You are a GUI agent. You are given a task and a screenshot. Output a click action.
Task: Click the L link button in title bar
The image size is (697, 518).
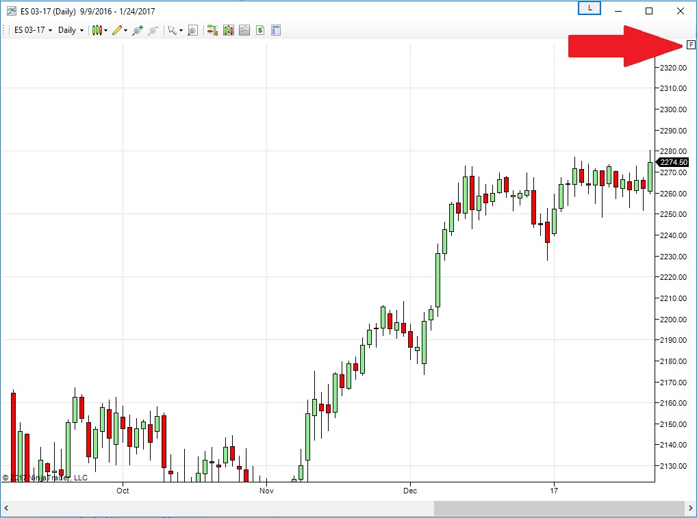pos(590,8)
